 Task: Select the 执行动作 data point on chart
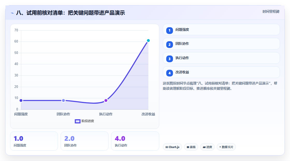coord(106,100)
